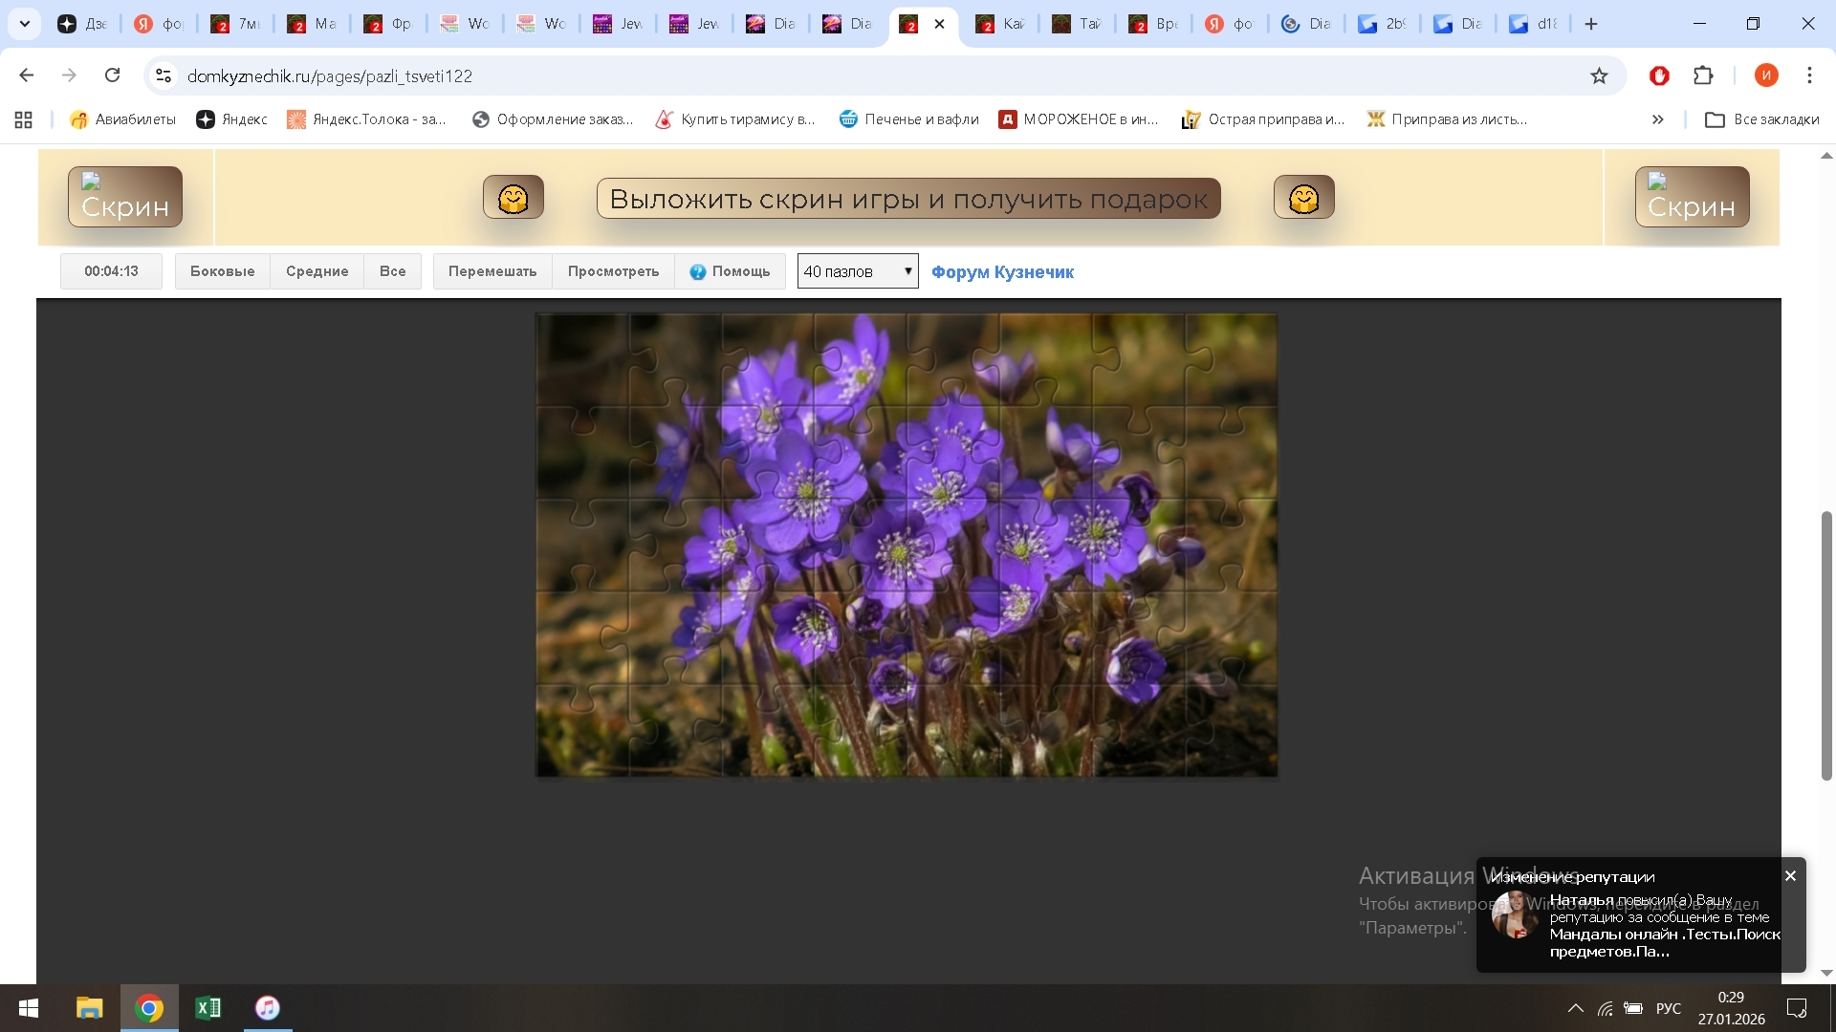
Task: Shuffle pieces with the Перемешать button
Action: coord(492,271)
